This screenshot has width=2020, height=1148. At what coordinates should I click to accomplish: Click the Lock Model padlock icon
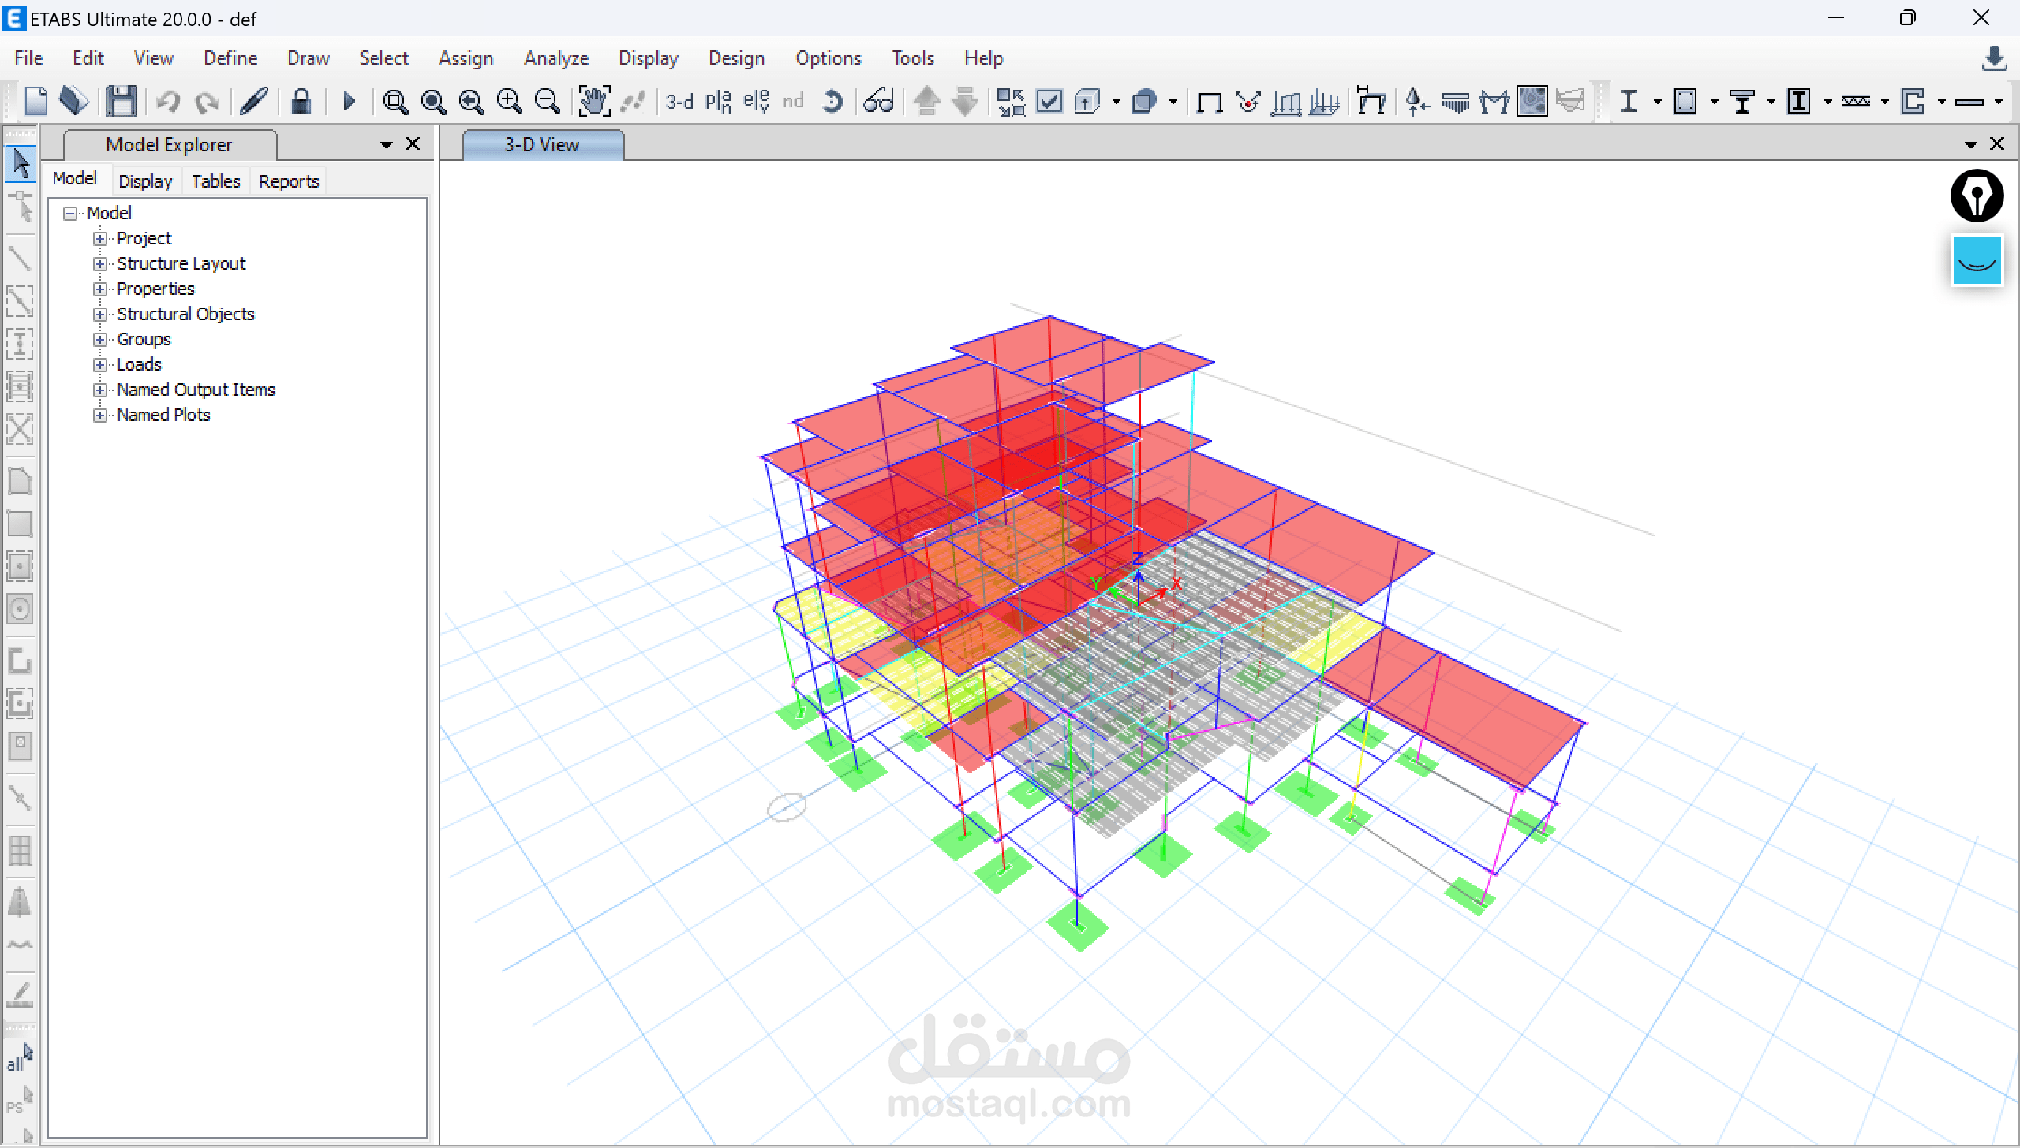click(301, 102)
